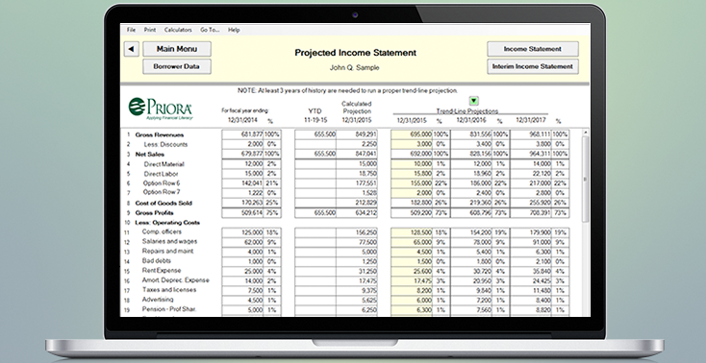Select Discounts trend-line field 3,000
706x363 pixels.
pyautogui.click(x=412, y=144)
